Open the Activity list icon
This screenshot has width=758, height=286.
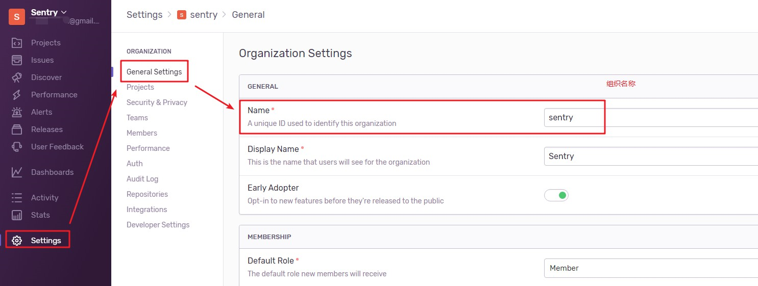(17, 198)
